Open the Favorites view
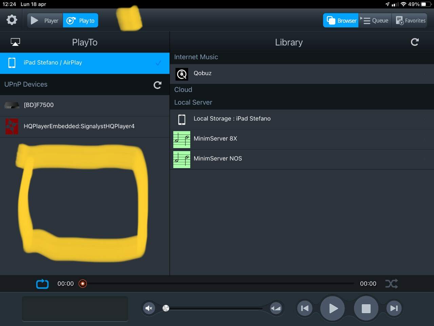Screen dimensions: 434x326 coord(410,20)
